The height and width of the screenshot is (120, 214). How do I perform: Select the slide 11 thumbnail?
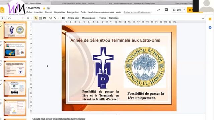pyautogui.click(x=15, y=108)
